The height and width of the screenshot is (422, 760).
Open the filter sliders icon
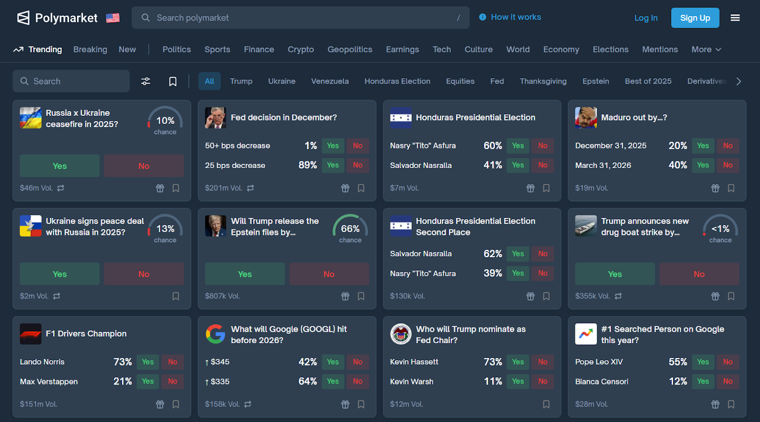[x=146, y=81]
